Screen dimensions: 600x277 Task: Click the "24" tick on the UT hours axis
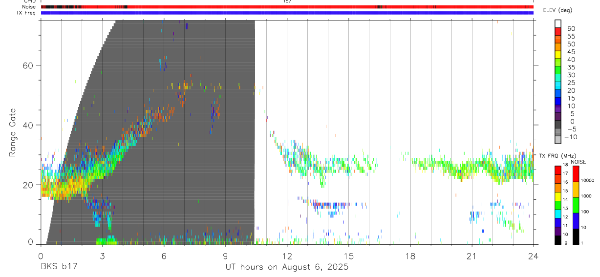[x=533, y=256]
